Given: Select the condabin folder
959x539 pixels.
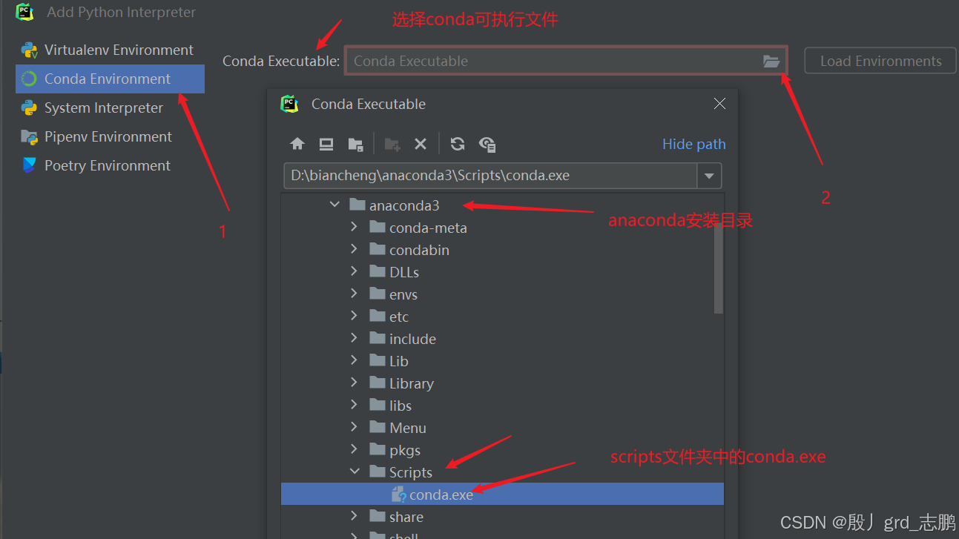Looking at the screenshot, I should click(x=419, y=250).
